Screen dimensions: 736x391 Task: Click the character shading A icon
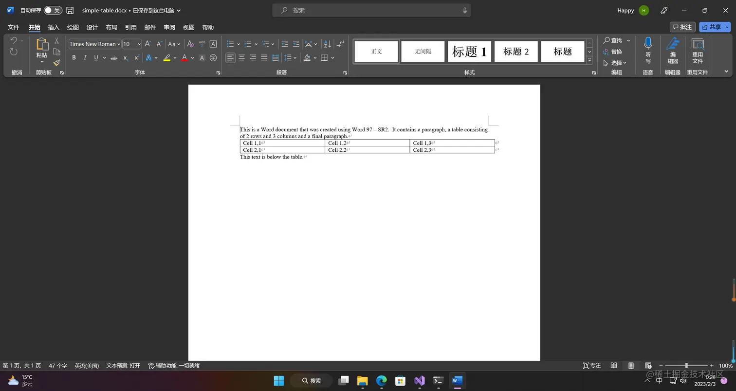pyautogui.click(x=202, y=58)
